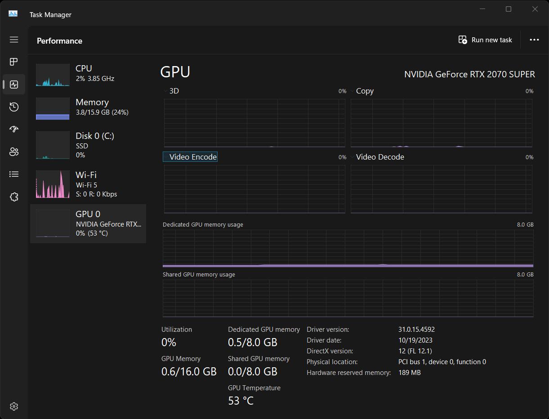Open the Services puzzle-piece icon

[x=14, y=196]
